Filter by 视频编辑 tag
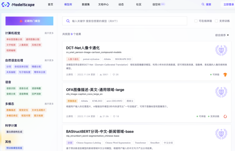The height and width of the screenshot is (151, 235). point(11,51)
